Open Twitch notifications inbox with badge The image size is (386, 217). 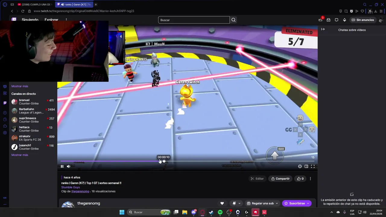tap(320, 20)
